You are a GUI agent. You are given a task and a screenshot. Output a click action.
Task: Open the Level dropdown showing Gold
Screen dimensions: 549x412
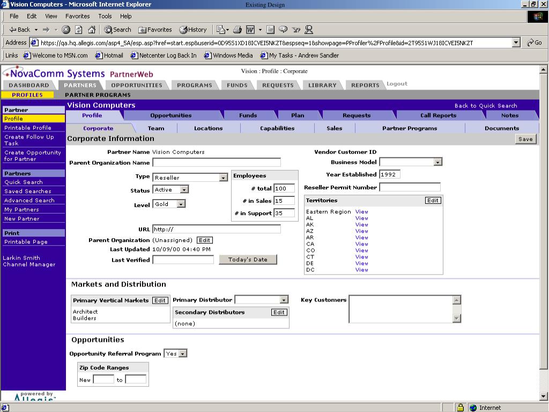coord(181,204)
